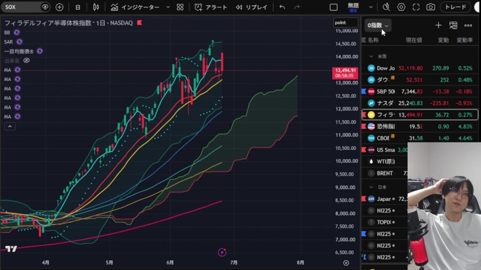This screenshot has height=270, width=481.
Task: Open watchlist more options three dots
Action: tap(468, 25)
